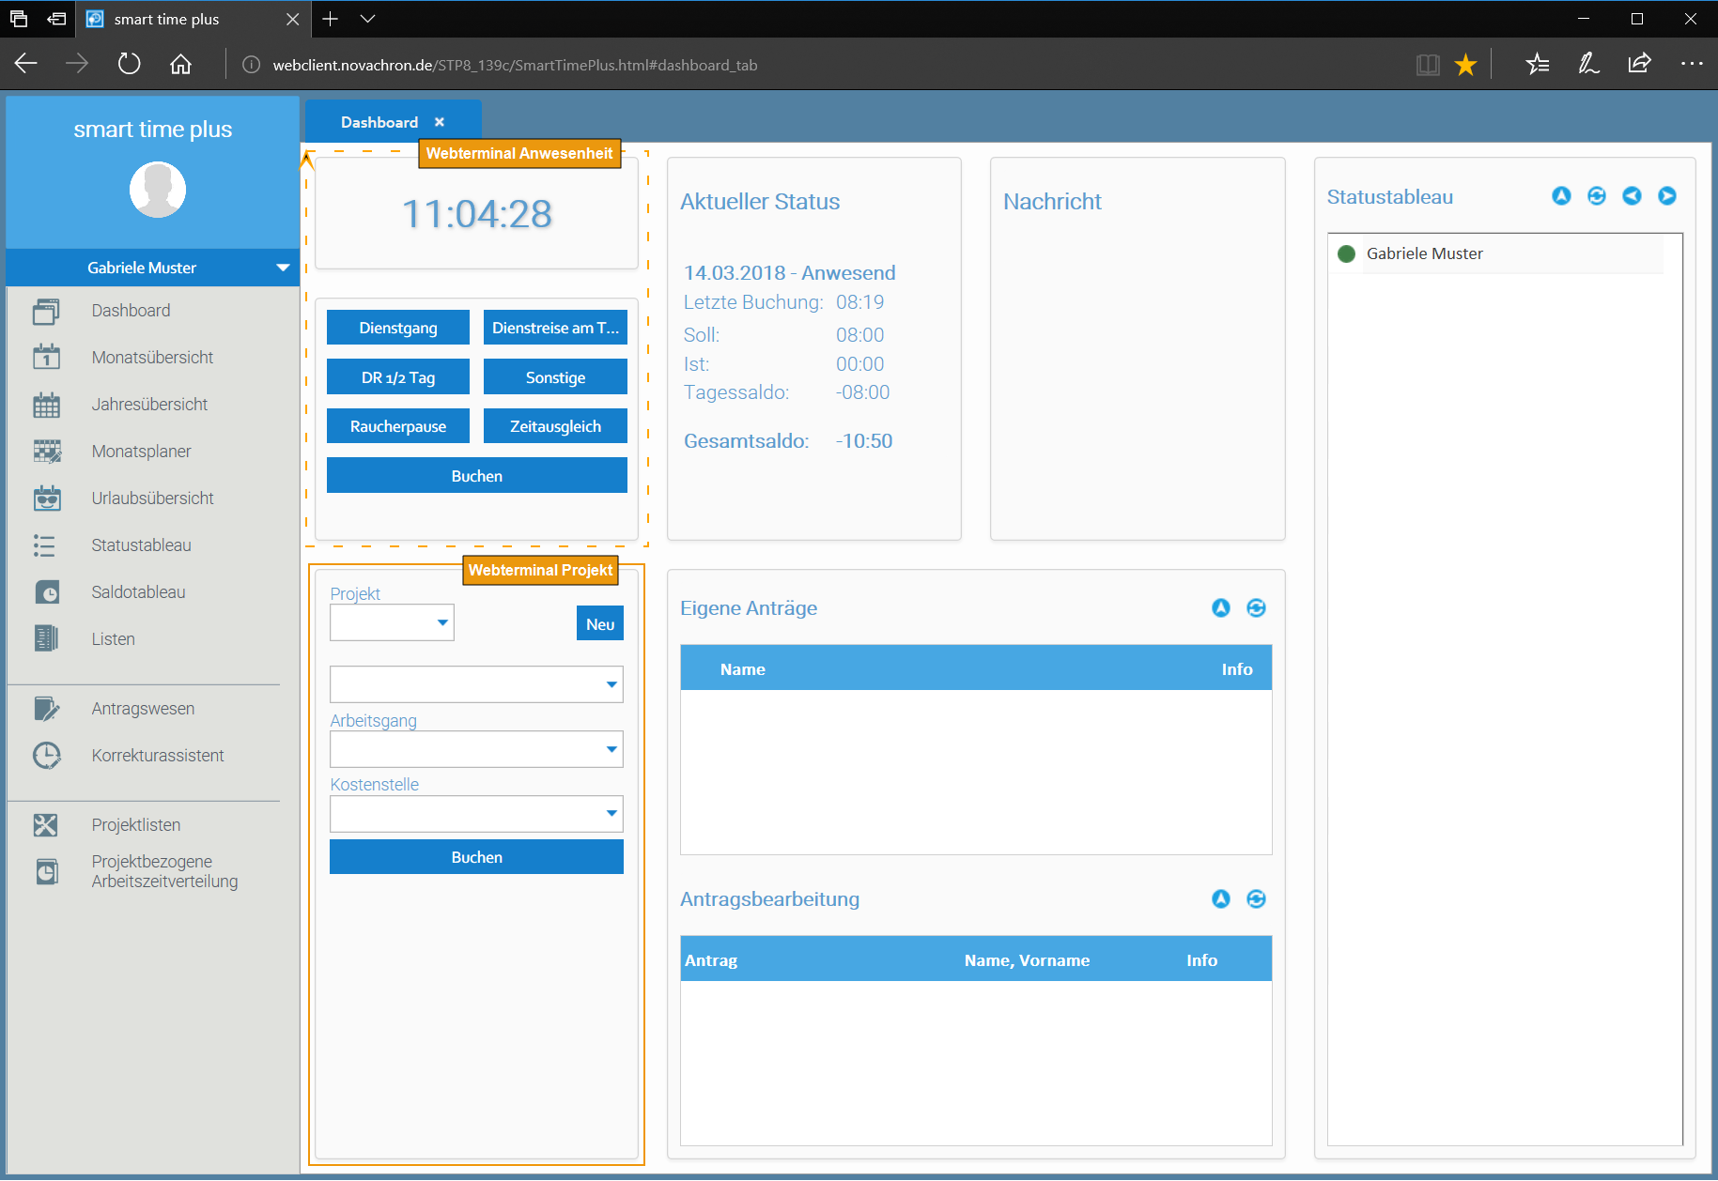1718x1181 pixels.
Task: Click the Raucherpause button
Action: [398, 426]
